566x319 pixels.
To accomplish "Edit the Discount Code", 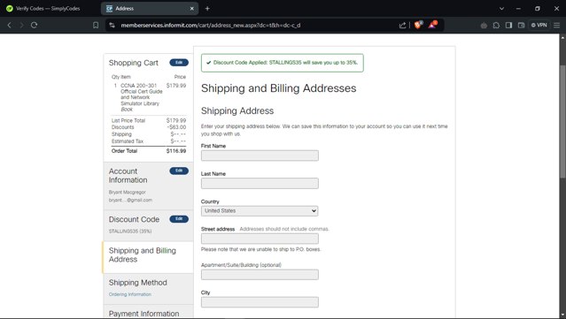I will 179,218.
